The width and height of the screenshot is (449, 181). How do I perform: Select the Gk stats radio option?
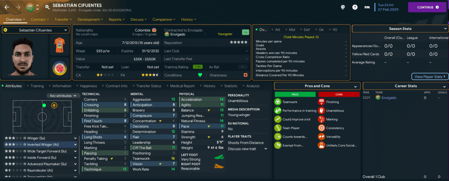point(322,30)
